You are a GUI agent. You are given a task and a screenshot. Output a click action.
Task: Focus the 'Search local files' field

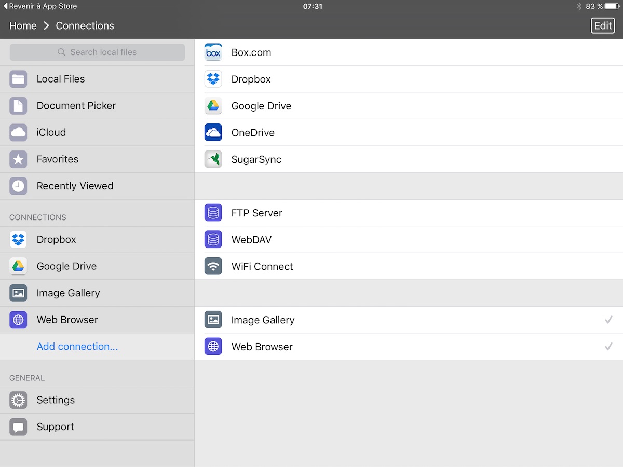pyautogui.click(x=97, y=52)
